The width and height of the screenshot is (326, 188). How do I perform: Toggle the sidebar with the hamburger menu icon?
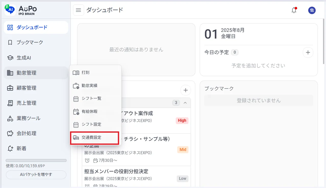[x=78, y=10]
